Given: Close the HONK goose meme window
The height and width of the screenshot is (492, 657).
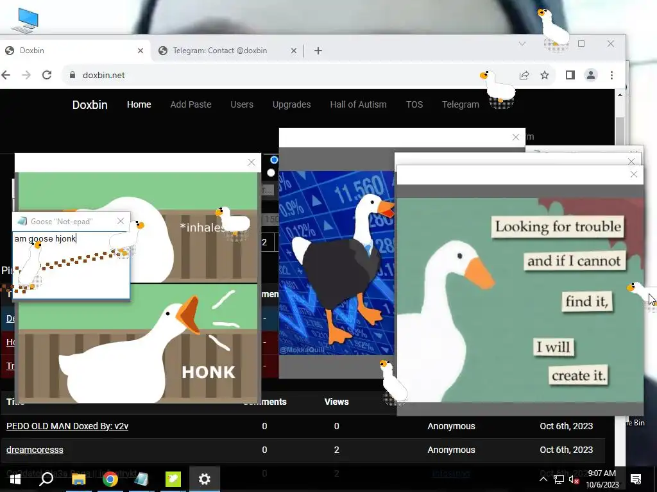Looking at the screenshot, I should pyautogui.click(x=252, y=162).
